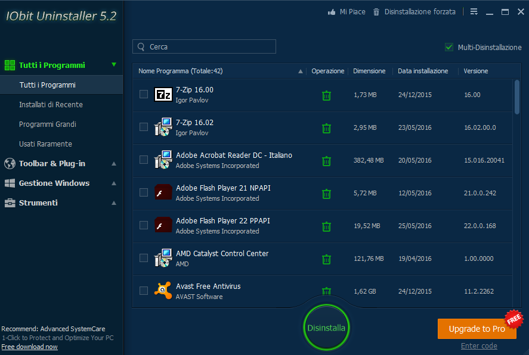This screenshot has height=355, width=529.
Task: Click the green grid icon beside Tutti i Programmi
Action: [x=10, y=65]
